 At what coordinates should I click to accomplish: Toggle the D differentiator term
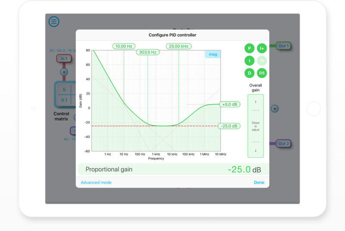coord(249,73)
